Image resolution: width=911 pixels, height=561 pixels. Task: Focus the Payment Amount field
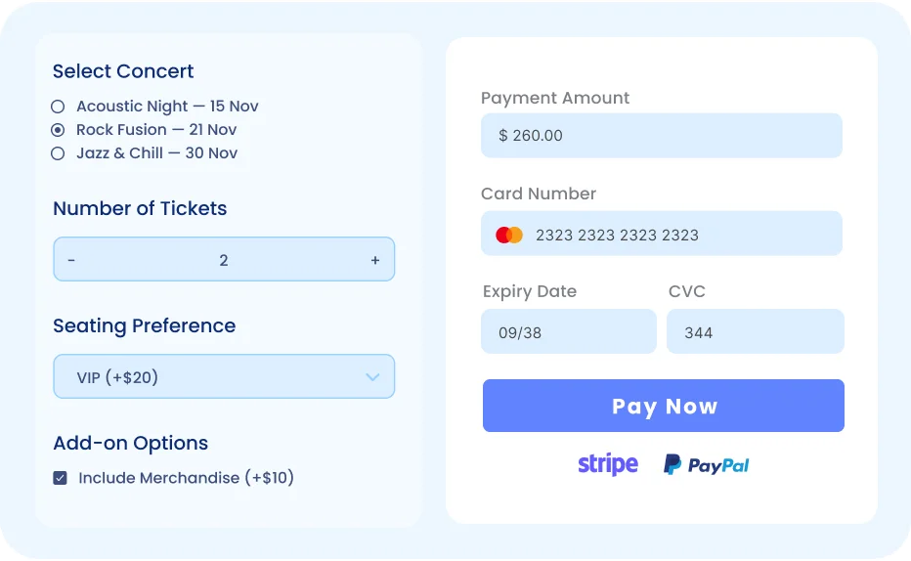[661, 136]
